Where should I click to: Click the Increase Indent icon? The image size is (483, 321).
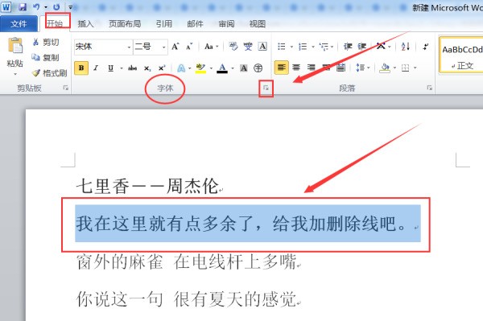point(362,47)
